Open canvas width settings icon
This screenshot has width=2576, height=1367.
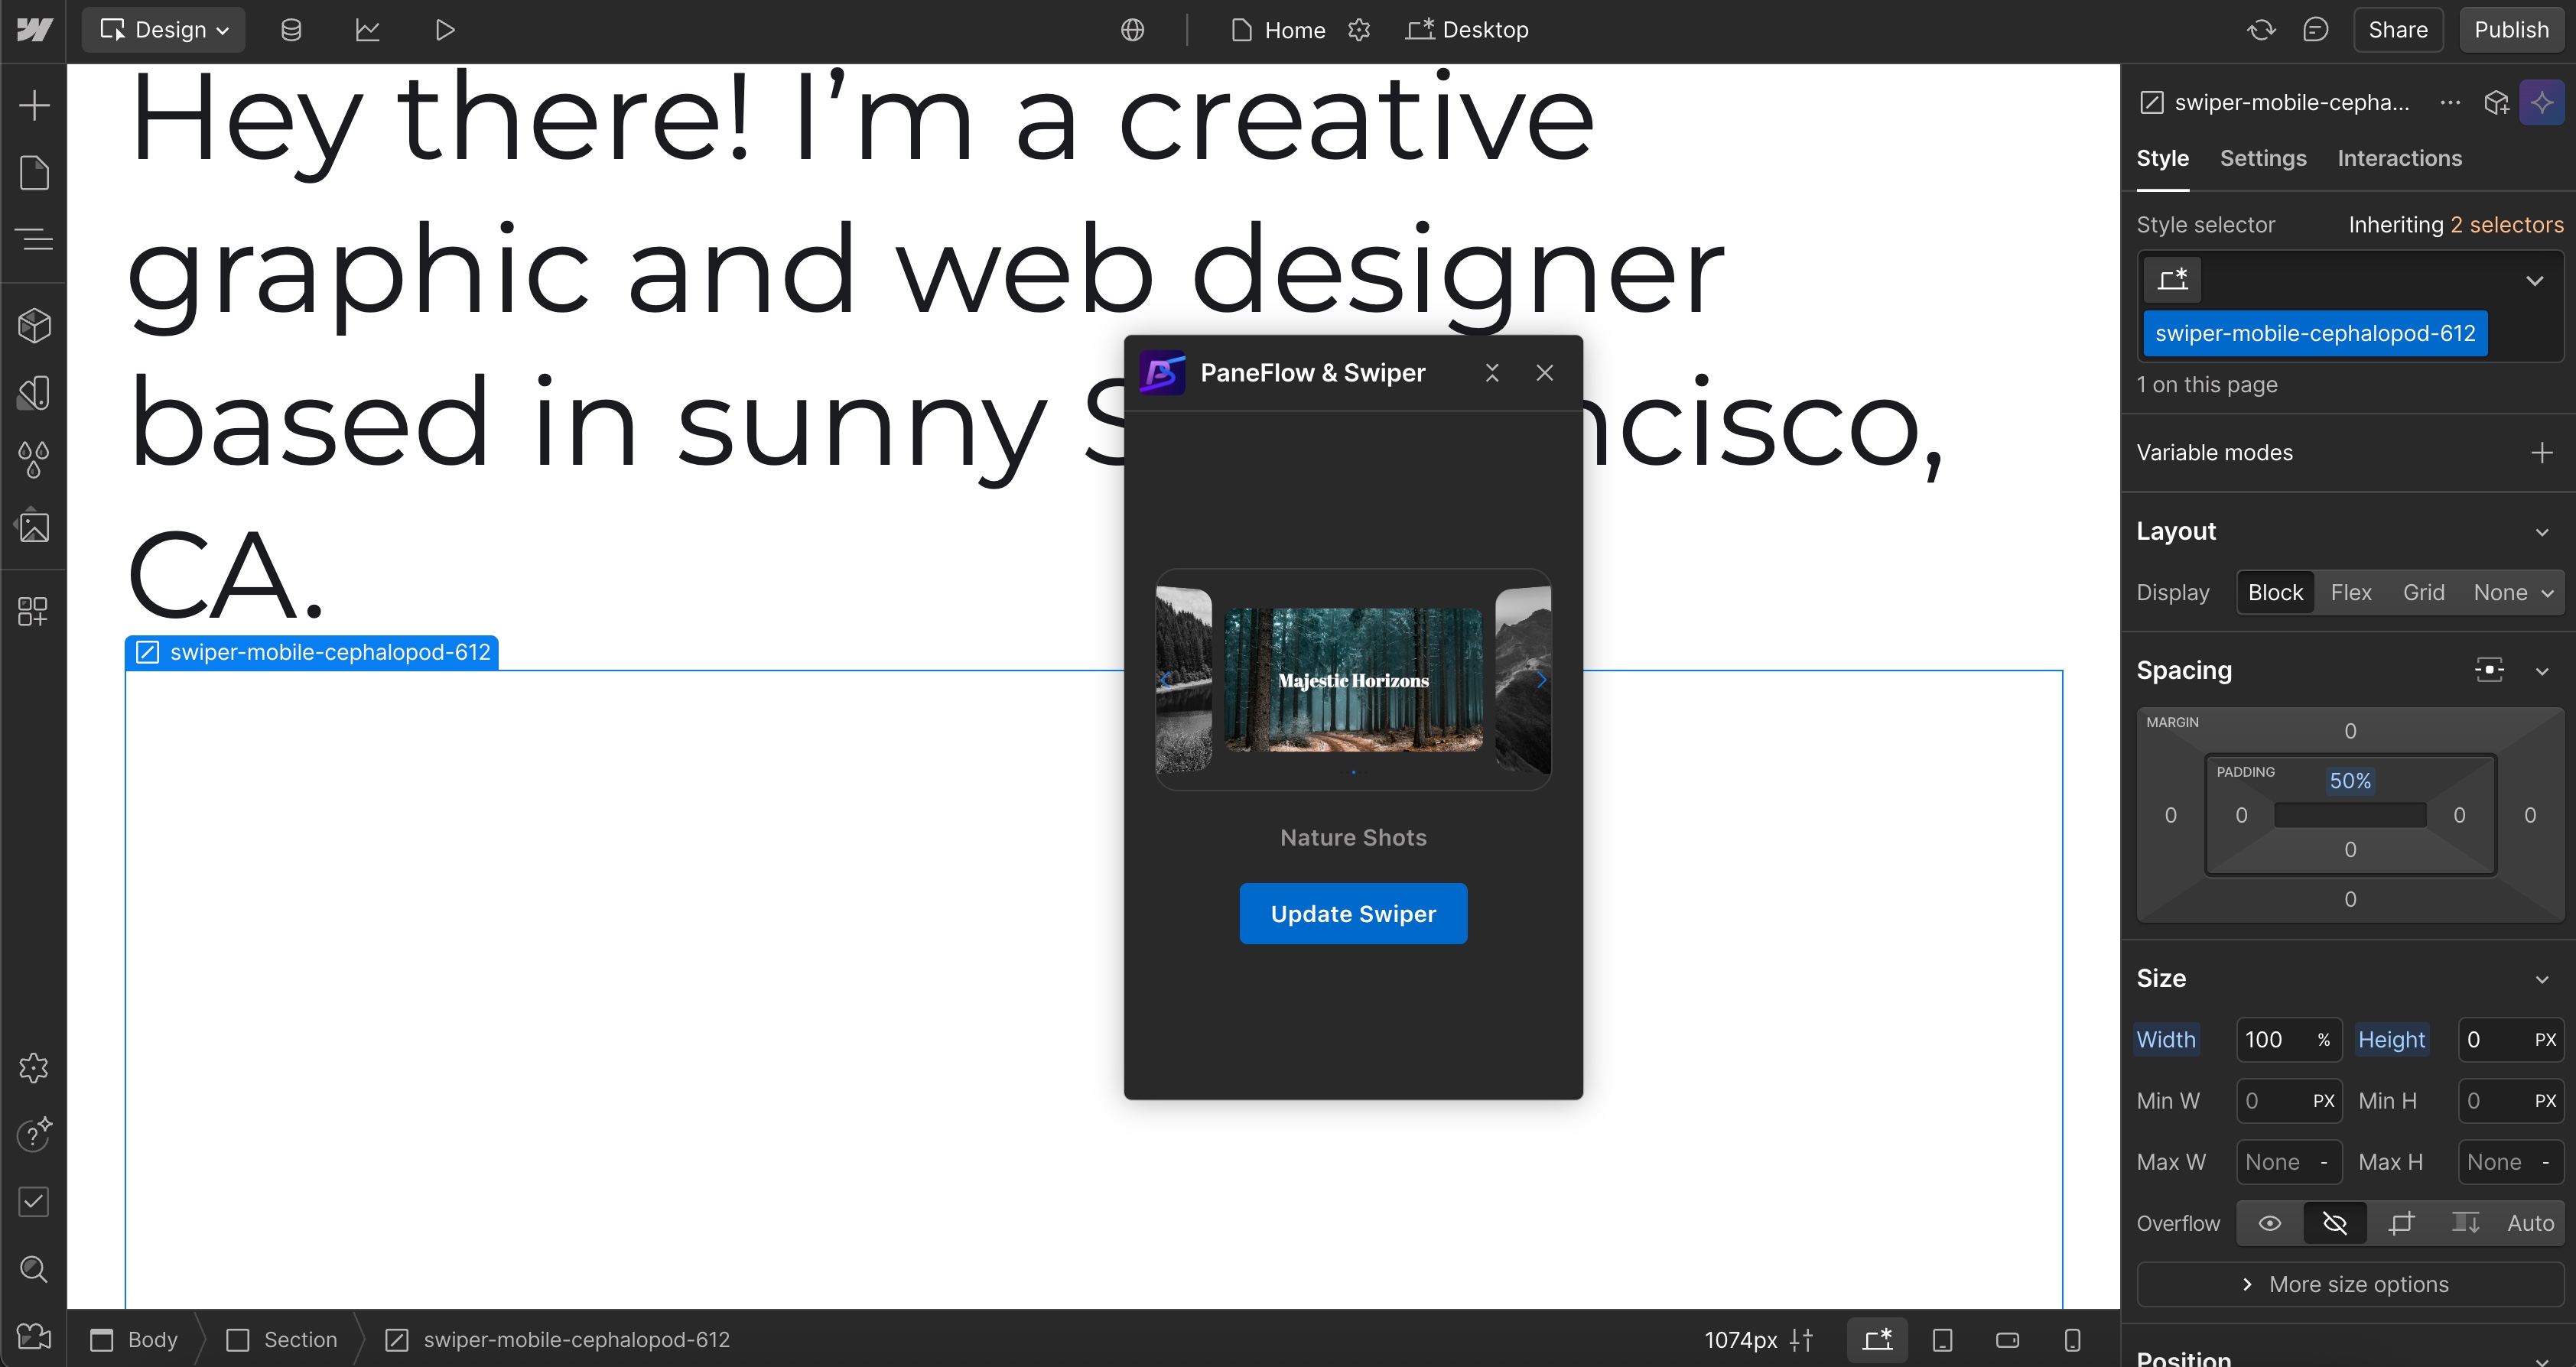tap(1801, 1339)
